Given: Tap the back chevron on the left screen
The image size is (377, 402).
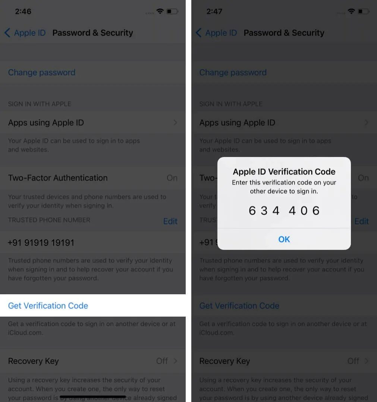Looking at the screenshot, I should click(x=7, y=33).
